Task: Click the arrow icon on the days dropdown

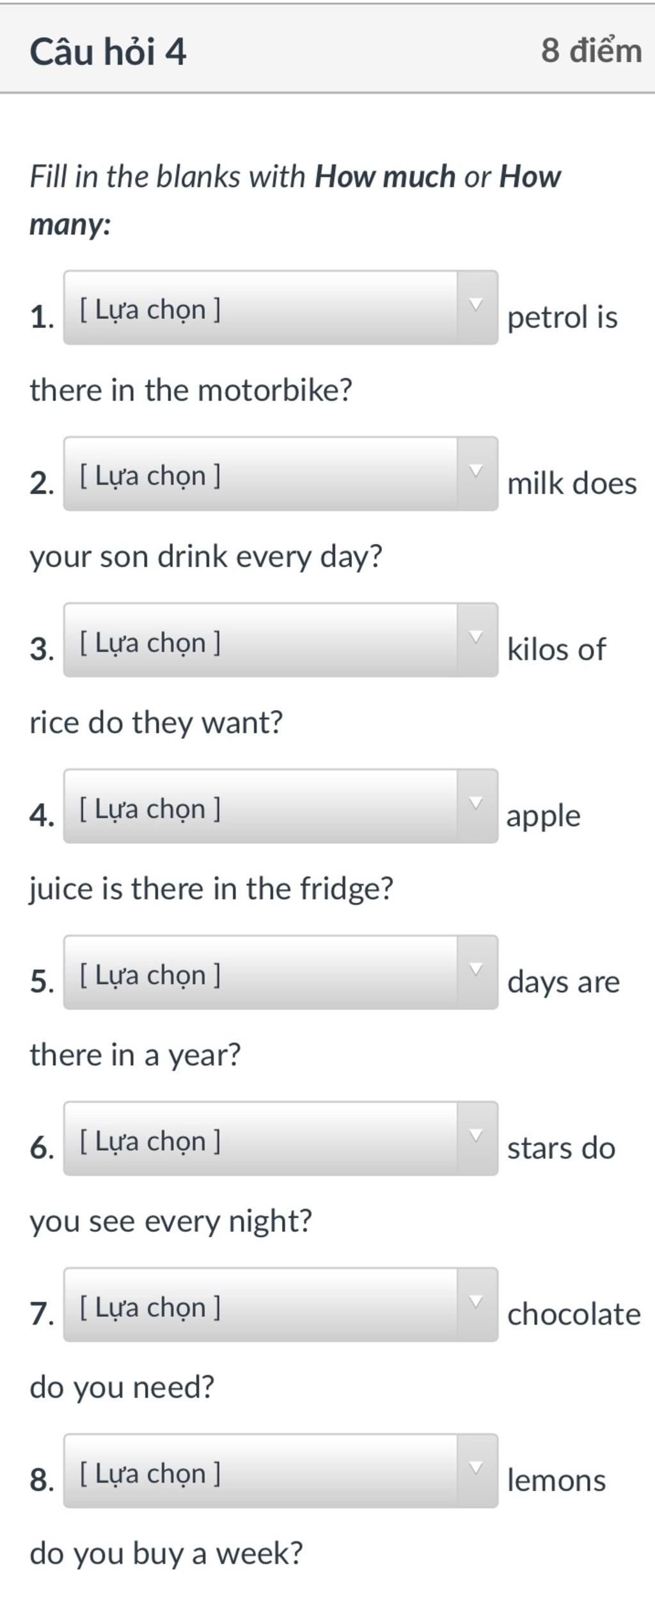Action: tap(475, 969)
